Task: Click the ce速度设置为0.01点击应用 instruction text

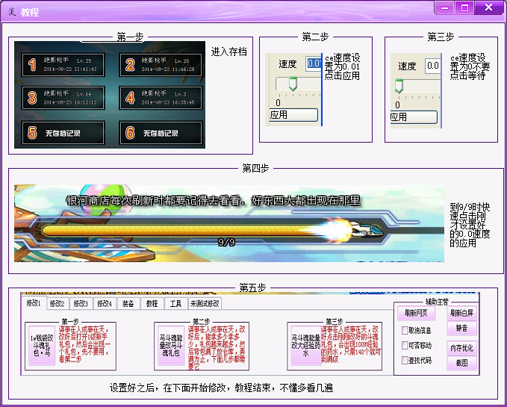Action: (343, 66)
